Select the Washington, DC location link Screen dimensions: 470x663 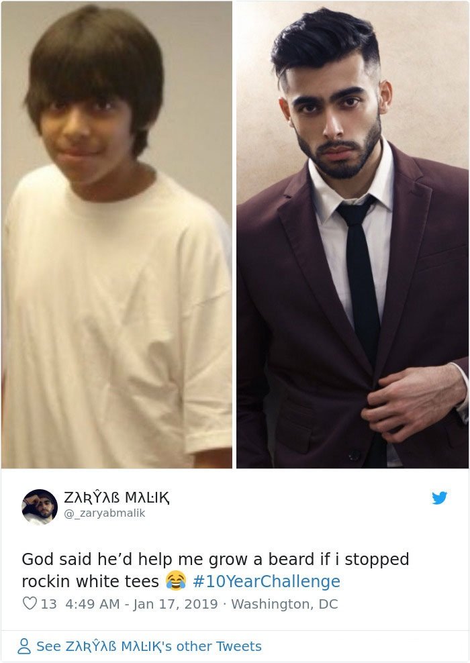click(284, 604)
